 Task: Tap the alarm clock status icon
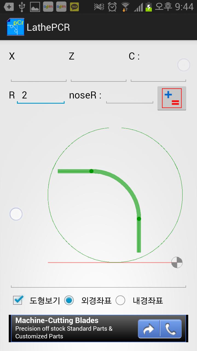pyautogui.click(x=112, y=7)
